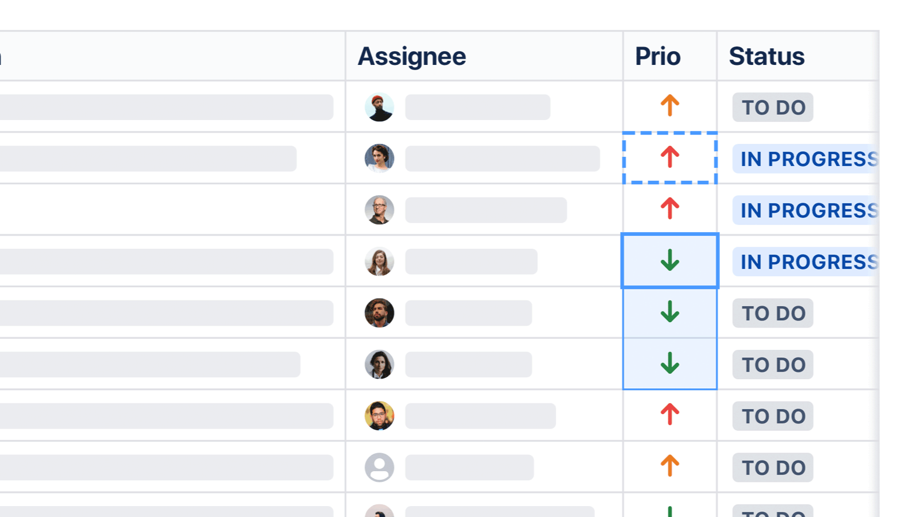Click avatar in the dashed-border priority row
909x517 pixels.
tap(379, 159)
